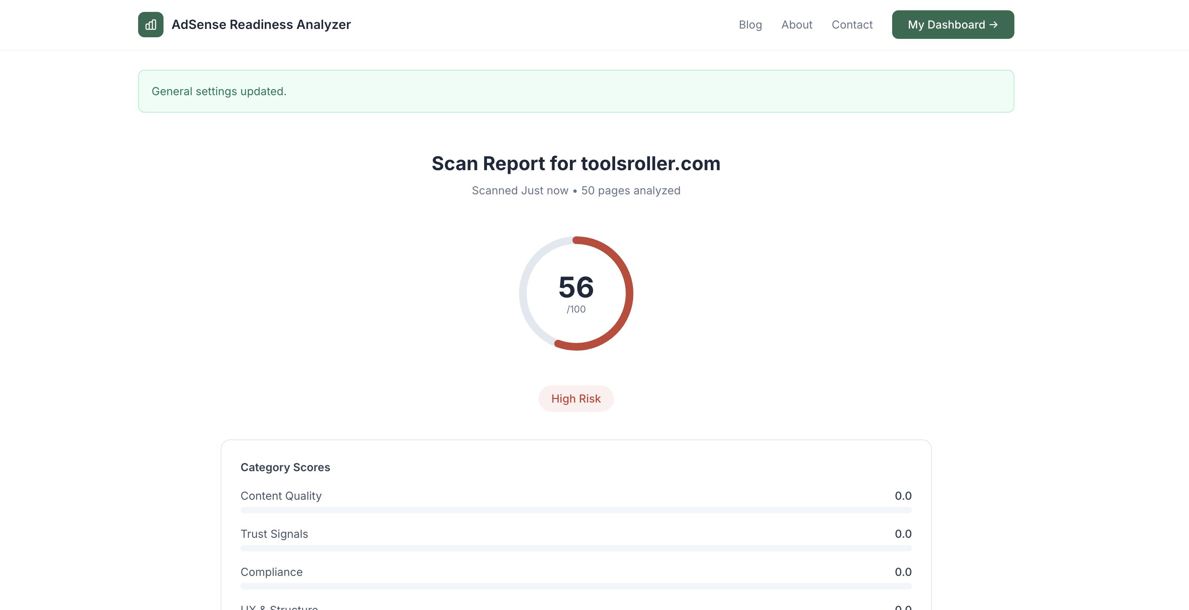Click the Trust Signals progress bar

click(x=575, y=548)
